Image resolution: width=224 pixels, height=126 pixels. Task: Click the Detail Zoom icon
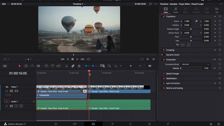110,66
